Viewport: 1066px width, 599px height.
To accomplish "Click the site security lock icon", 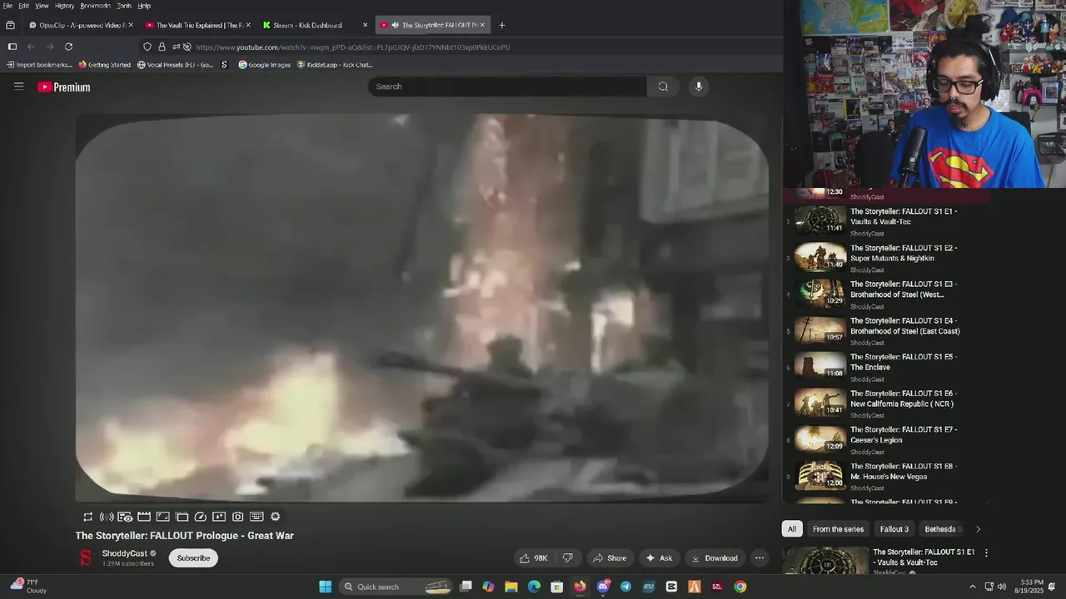I will [x=162, y=47].
